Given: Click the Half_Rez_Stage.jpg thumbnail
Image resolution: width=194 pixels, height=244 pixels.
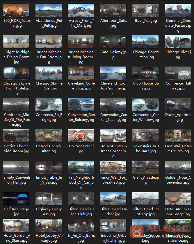Looking at the screenshot, I should 16,199.
